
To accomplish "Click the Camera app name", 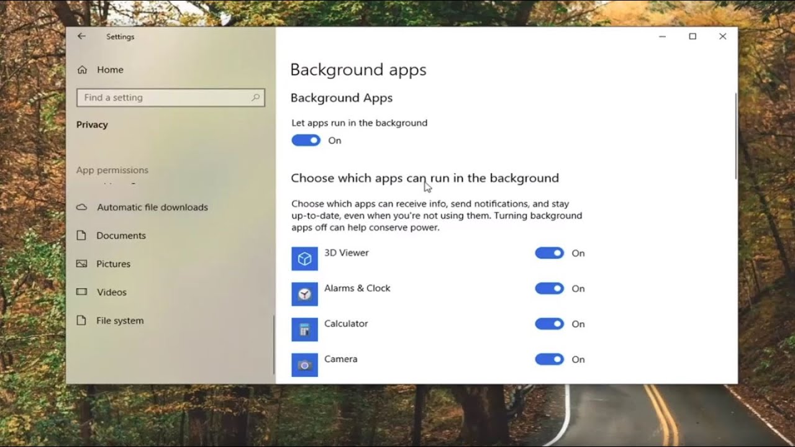I will coord(341,359).
